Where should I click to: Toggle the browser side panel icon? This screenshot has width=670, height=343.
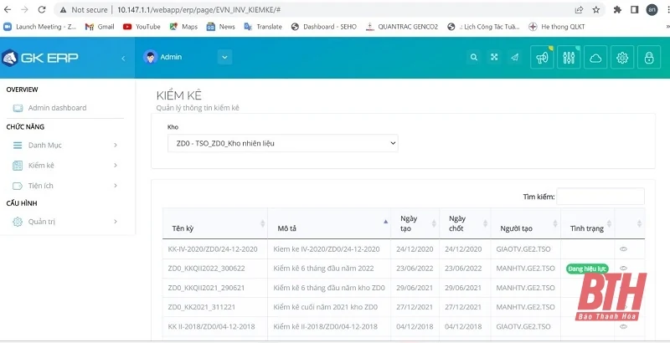[635, 10]
